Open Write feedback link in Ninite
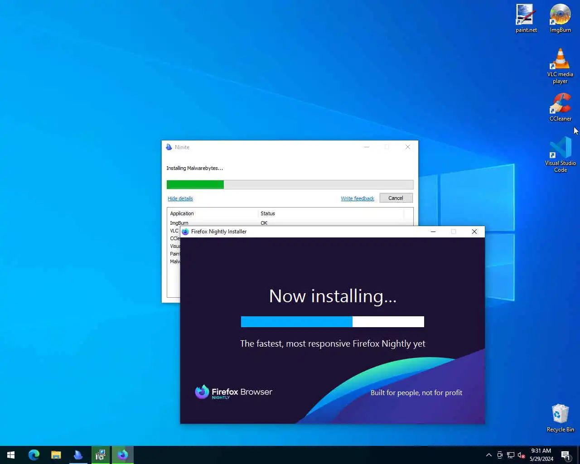 (358, 198)
